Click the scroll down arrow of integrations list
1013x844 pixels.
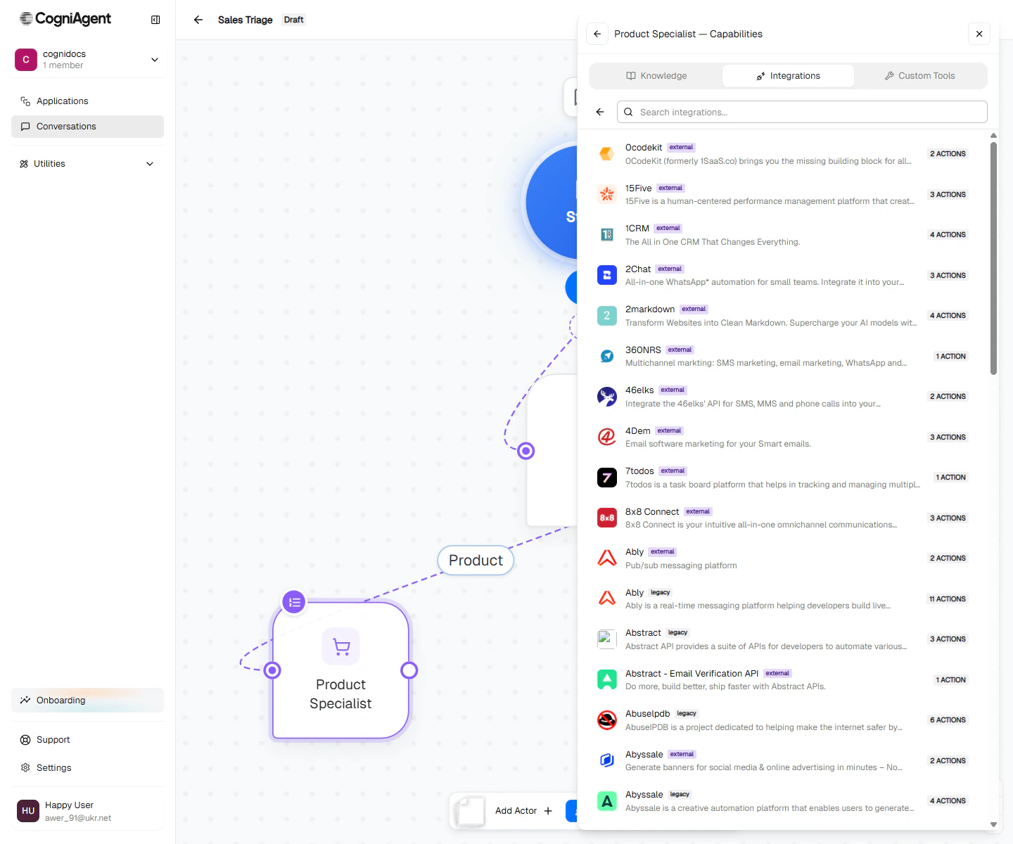993,824
